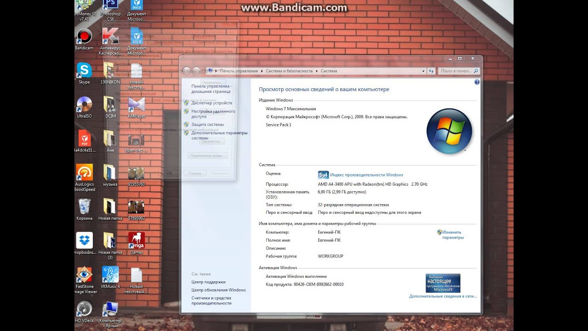Screen dimensions: 588x331
Task: Select the Компьютер - Ярлык shortcut icon
Action: coord(110,314)
